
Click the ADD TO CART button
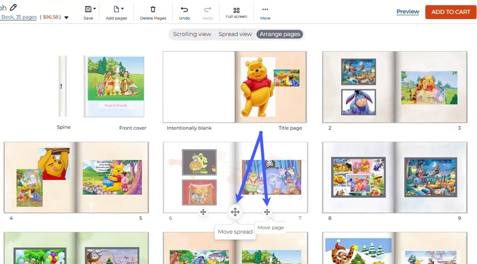pos(450,12)
